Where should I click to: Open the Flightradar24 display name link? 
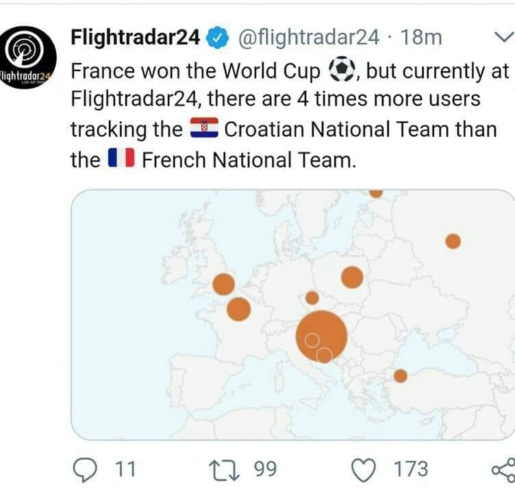(x=135, y=38)
